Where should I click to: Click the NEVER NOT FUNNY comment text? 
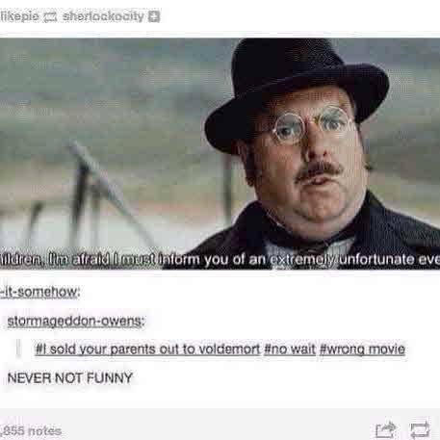click(x=70, y=377)
